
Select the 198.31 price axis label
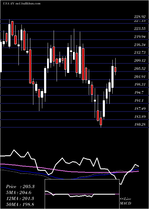[x=140, y=84]
